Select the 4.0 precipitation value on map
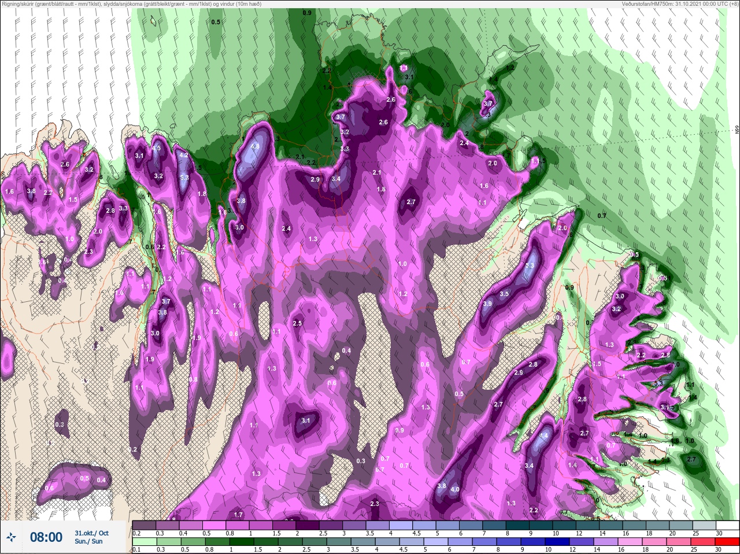Image resolution: width=740 pixels, height=554 pixels. pyautogui.click(x=454, y=490)
